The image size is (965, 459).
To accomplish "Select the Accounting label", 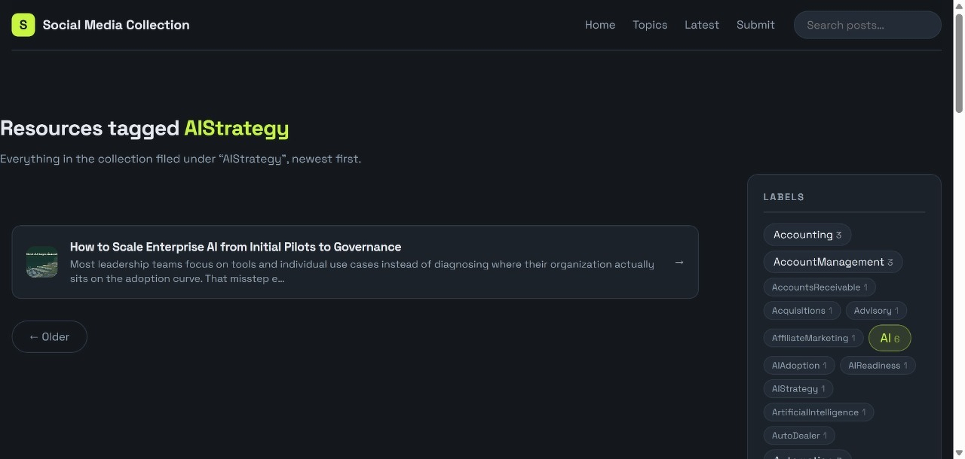I will (807, 235).
